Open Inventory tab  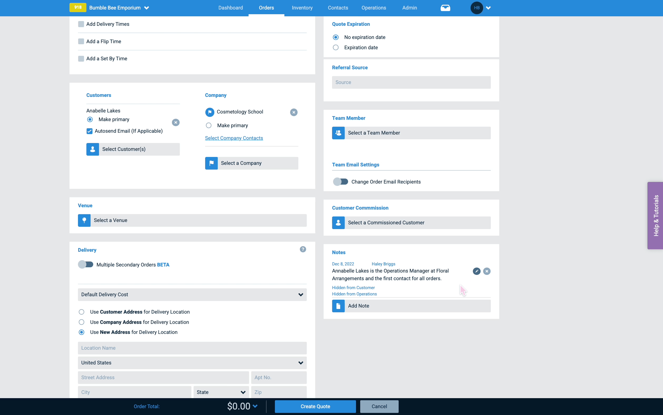pos(302,8)
